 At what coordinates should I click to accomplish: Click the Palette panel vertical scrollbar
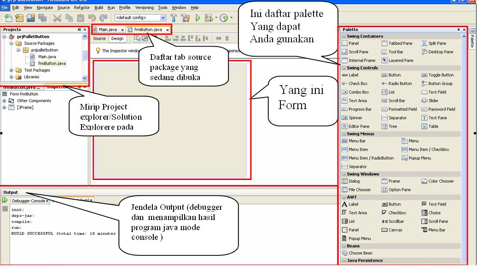coord(464,149)
